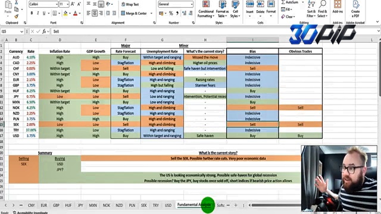
Task: Click Merge & Center
Action: click(134, 13)
